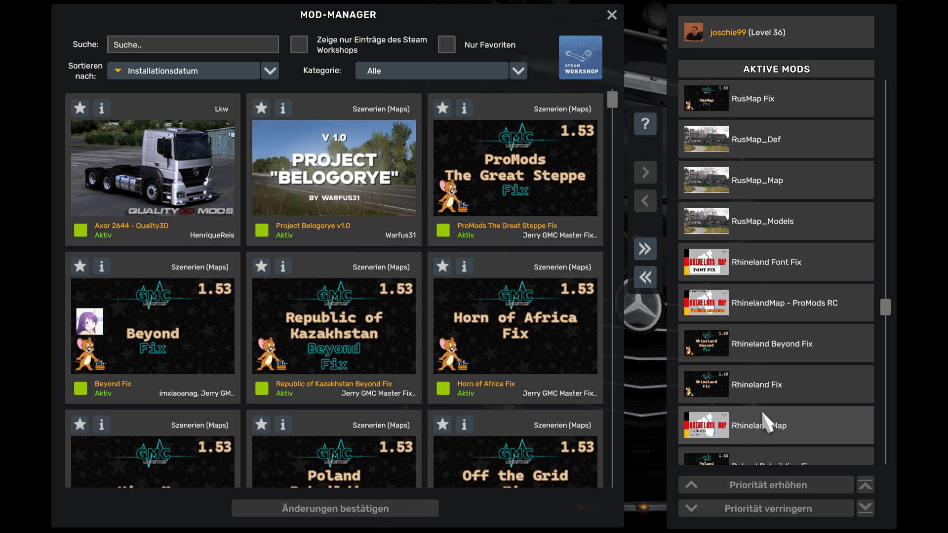Star the Beyond Fix mod card
948x533 pixels.
[x=80, y=266]
